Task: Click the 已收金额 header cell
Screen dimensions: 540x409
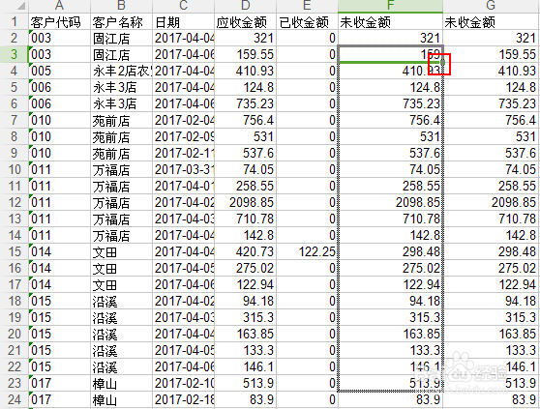Action: (307, 21)
